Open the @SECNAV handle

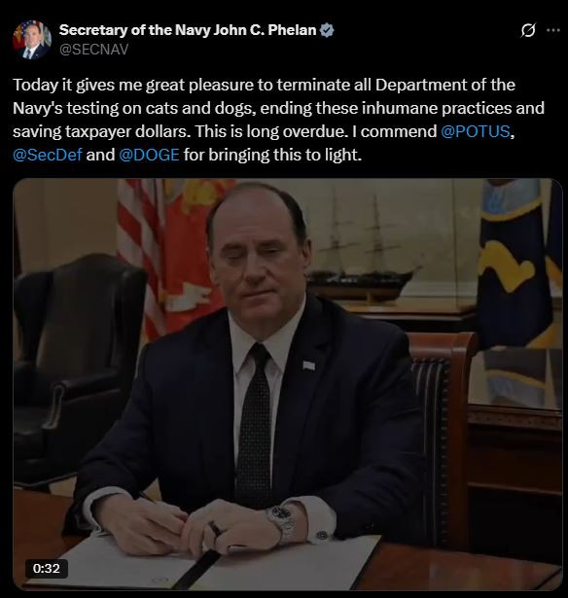(x=93, y=50)
